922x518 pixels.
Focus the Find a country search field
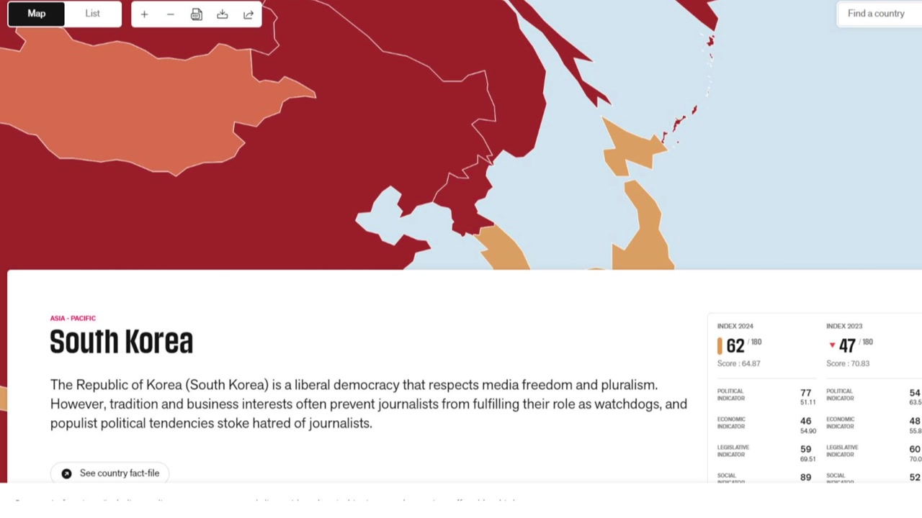879,14
